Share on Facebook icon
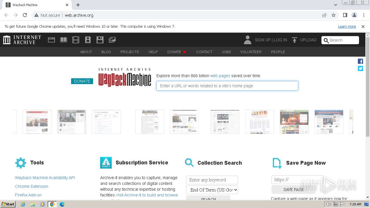 tap(360, 61)
